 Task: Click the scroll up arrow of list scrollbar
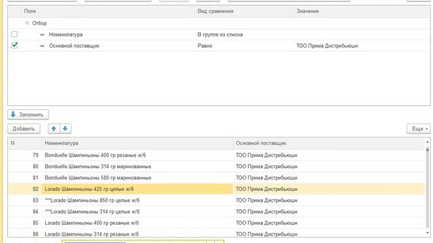pyautogui.click(x=428, y=142)
